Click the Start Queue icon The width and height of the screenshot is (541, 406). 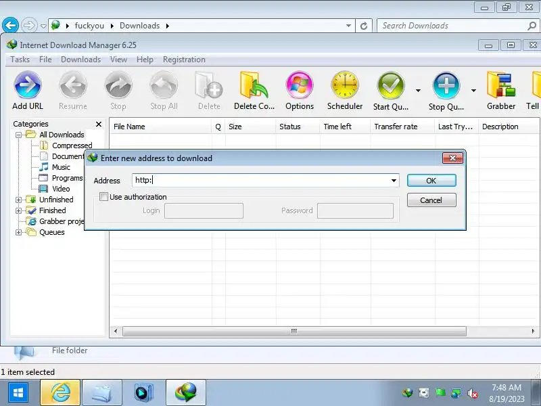tap(391, 85)
